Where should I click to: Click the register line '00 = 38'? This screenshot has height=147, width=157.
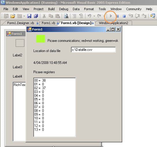click(40, 80)
